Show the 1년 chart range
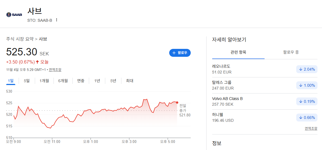 pos(97,81)
